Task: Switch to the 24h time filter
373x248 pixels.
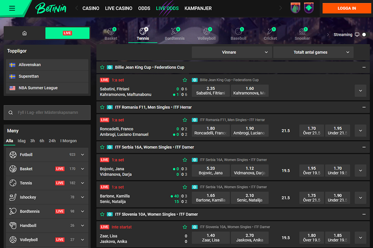Action: 52,141
